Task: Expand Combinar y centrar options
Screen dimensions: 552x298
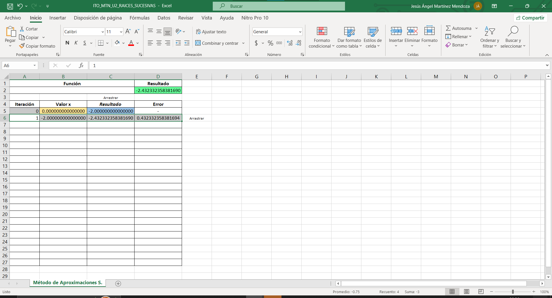Action: pos(244,43)
